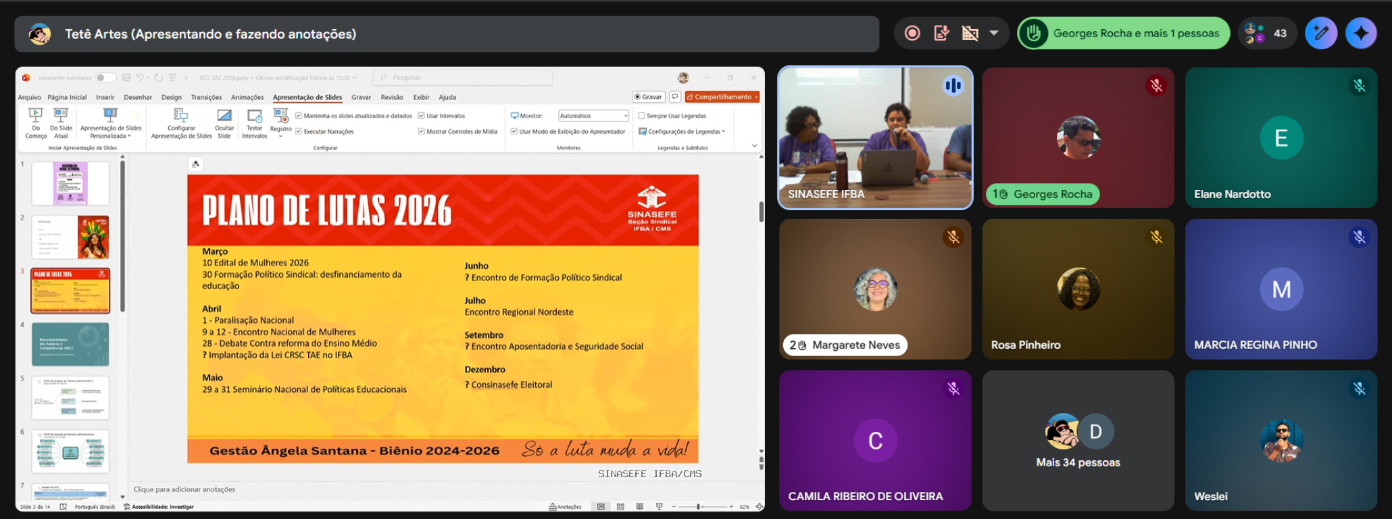Click Testar Intervalos icon in ribbon
Viewport: 1392px width, 519px height.
click(x=255, y=116)
